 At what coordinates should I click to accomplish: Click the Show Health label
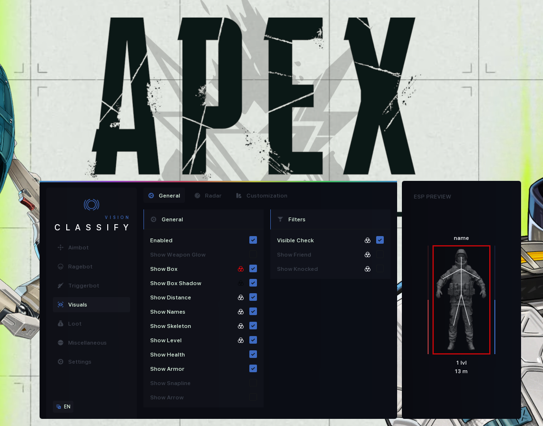(x=168, y=355)
